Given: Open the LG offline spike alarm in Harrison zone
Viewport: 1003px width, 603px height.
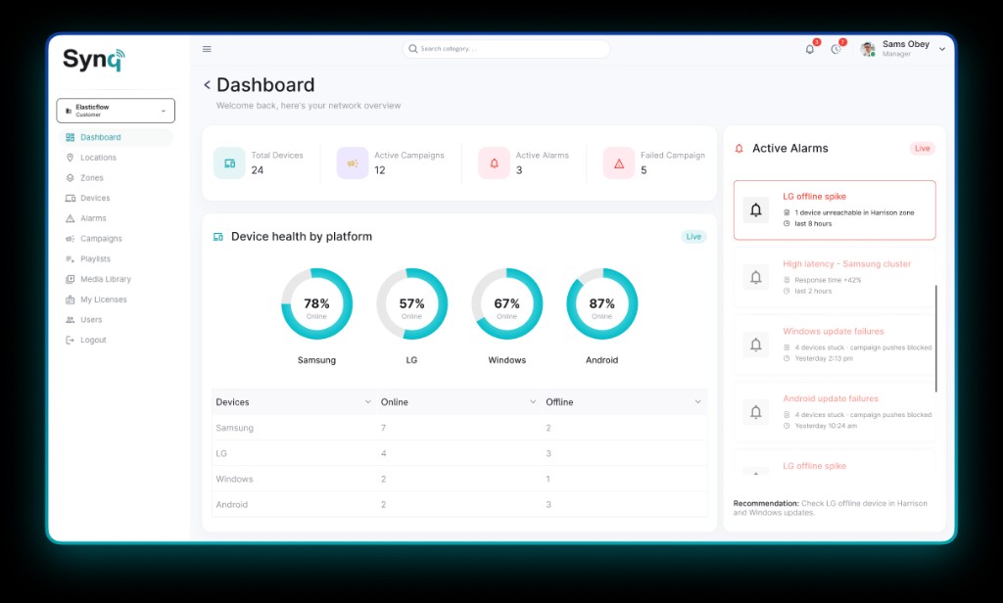Looking at the screenshot, I should (835, 209).
